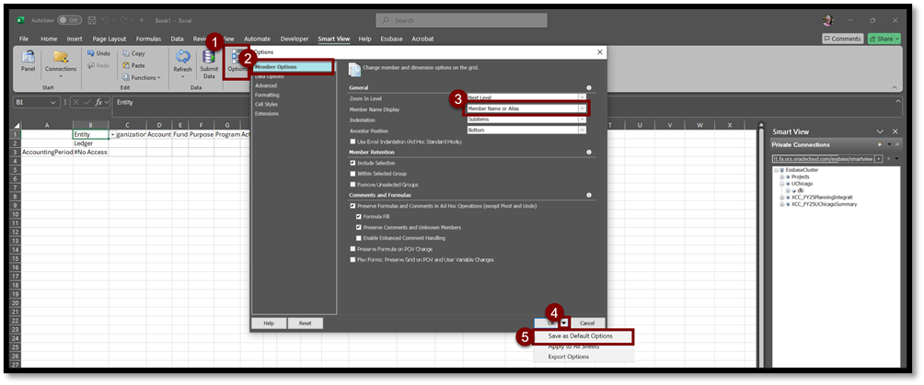Click the Cancel button in Options dialog
Screen dimensions: 924x385
click(x=587, y=323)
